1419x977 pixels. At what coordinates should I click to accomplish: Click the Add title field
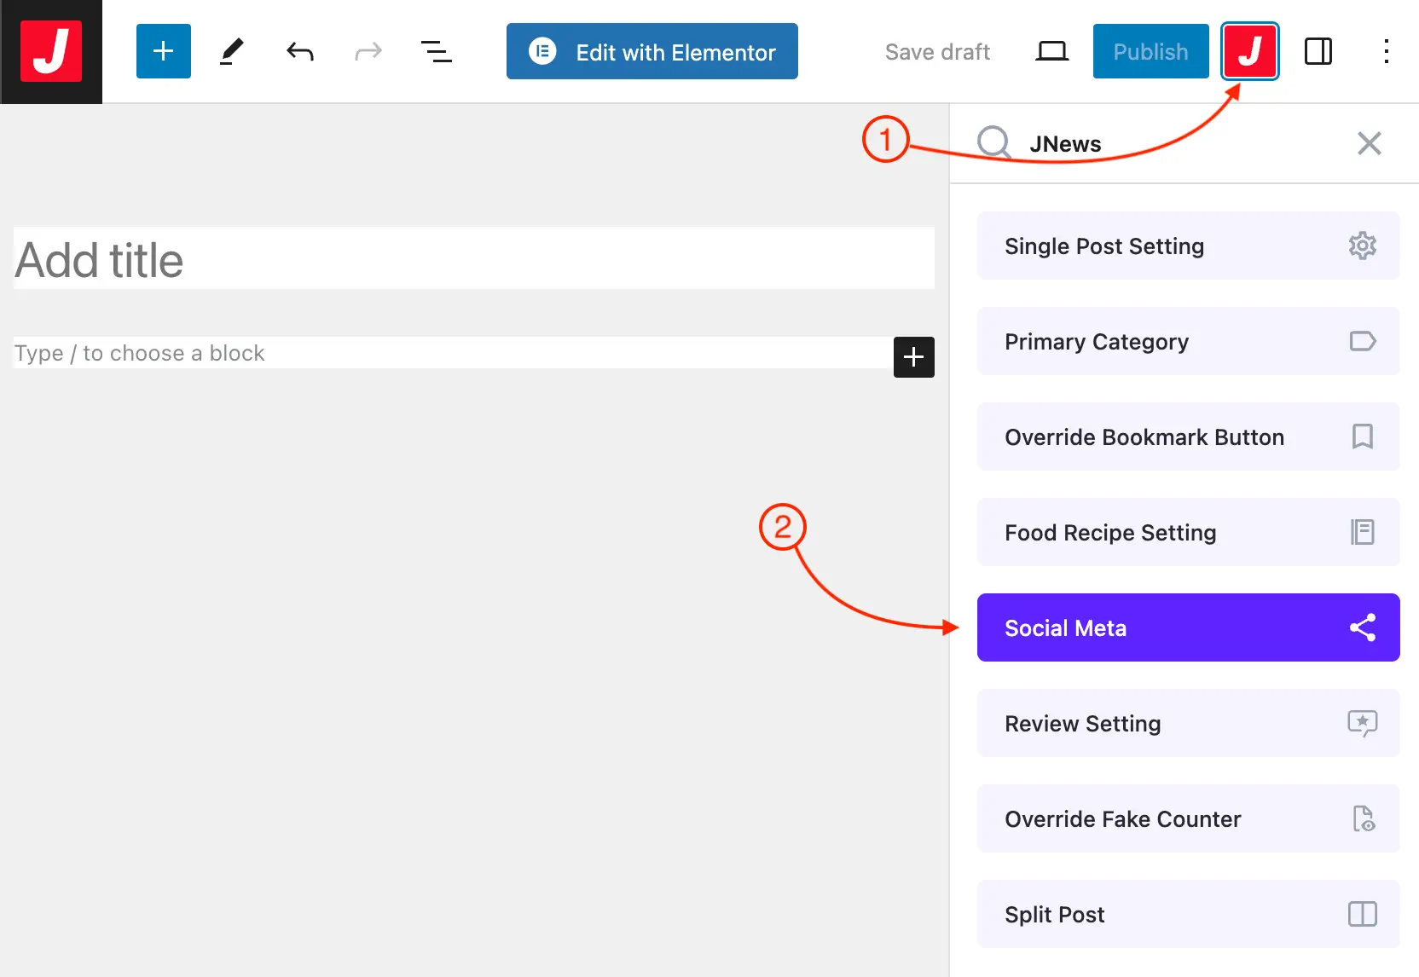click(x=473, y=260)
